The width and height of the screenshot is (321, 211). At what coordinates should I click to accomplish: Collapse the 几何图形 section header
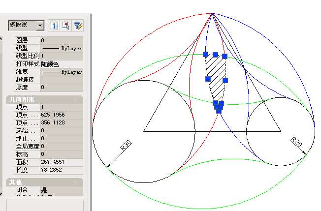44,100
